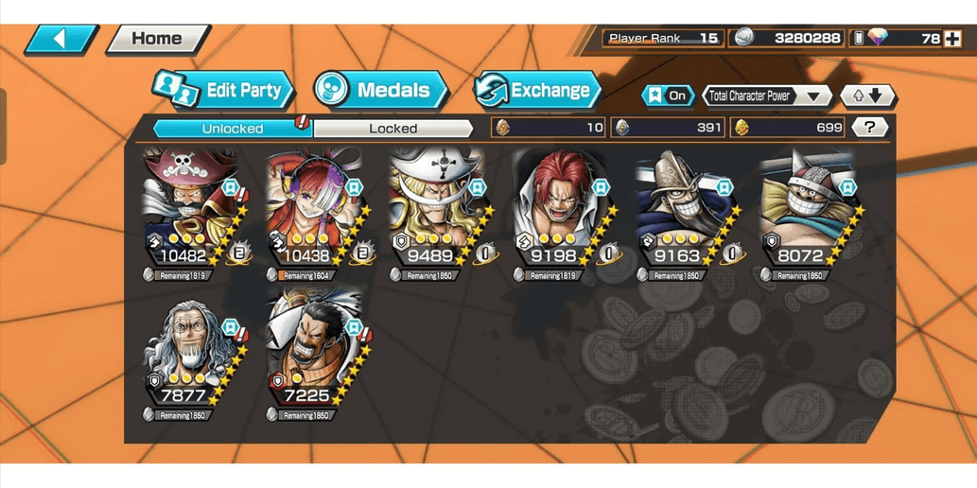Open the Edit Party screen
Image resolution: width=977 pixels, height=488 pixels.
[x=224, y=91]
